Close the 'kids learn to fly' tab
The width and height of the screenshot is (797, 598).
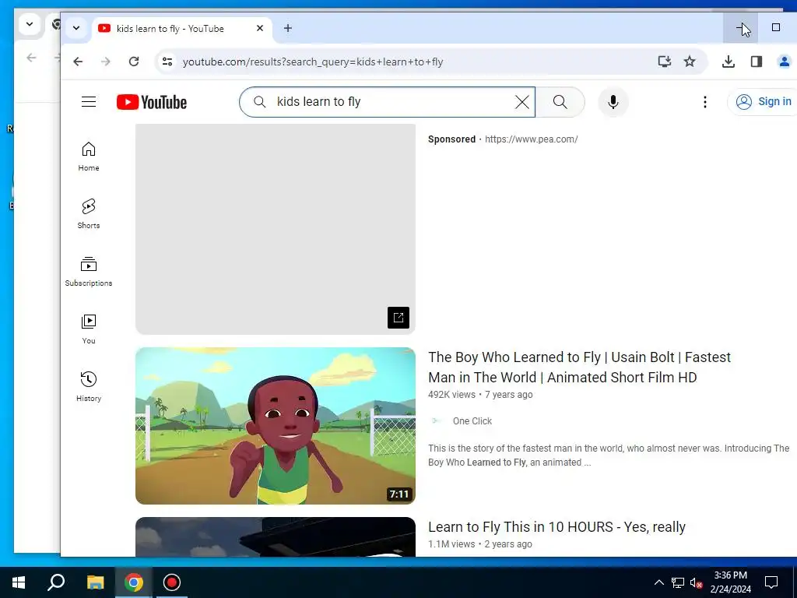pyautogui.click(x=260, y=29)
